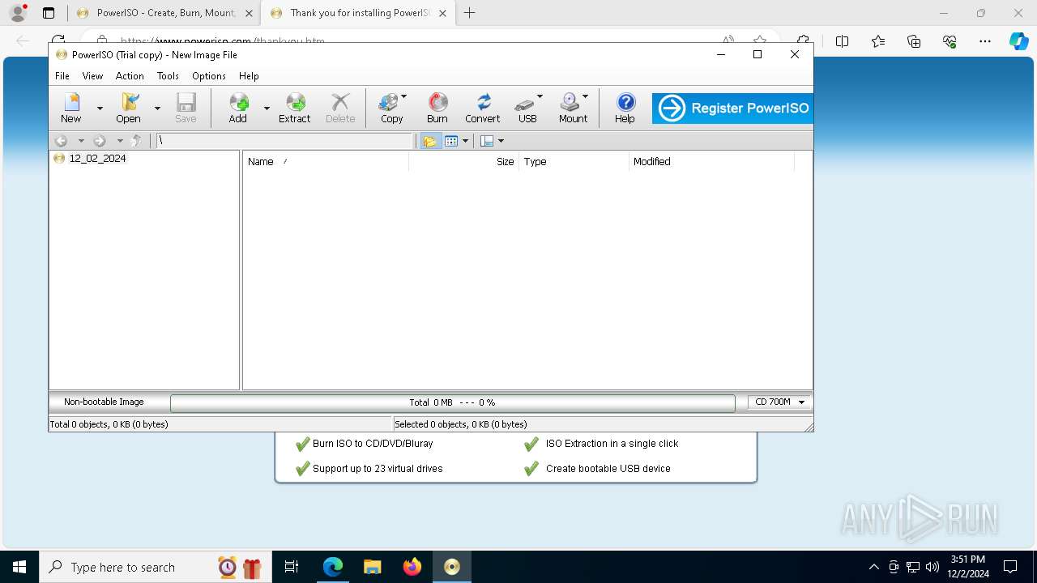
Task: Click the Total 0 MB capacity bar
Action: coord(452,402)
